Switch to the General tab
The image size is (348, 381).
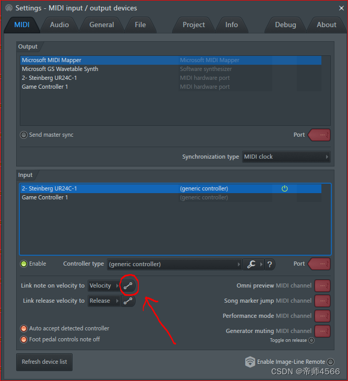pyautogui.click(x=102, y=25)
